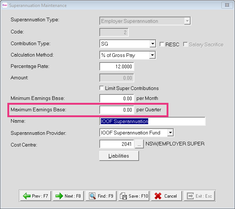Toggle the Salary Sacrifice checkbox
This screenshot has height=209, width=235.
pyautogui.click(x=185, y=44)
